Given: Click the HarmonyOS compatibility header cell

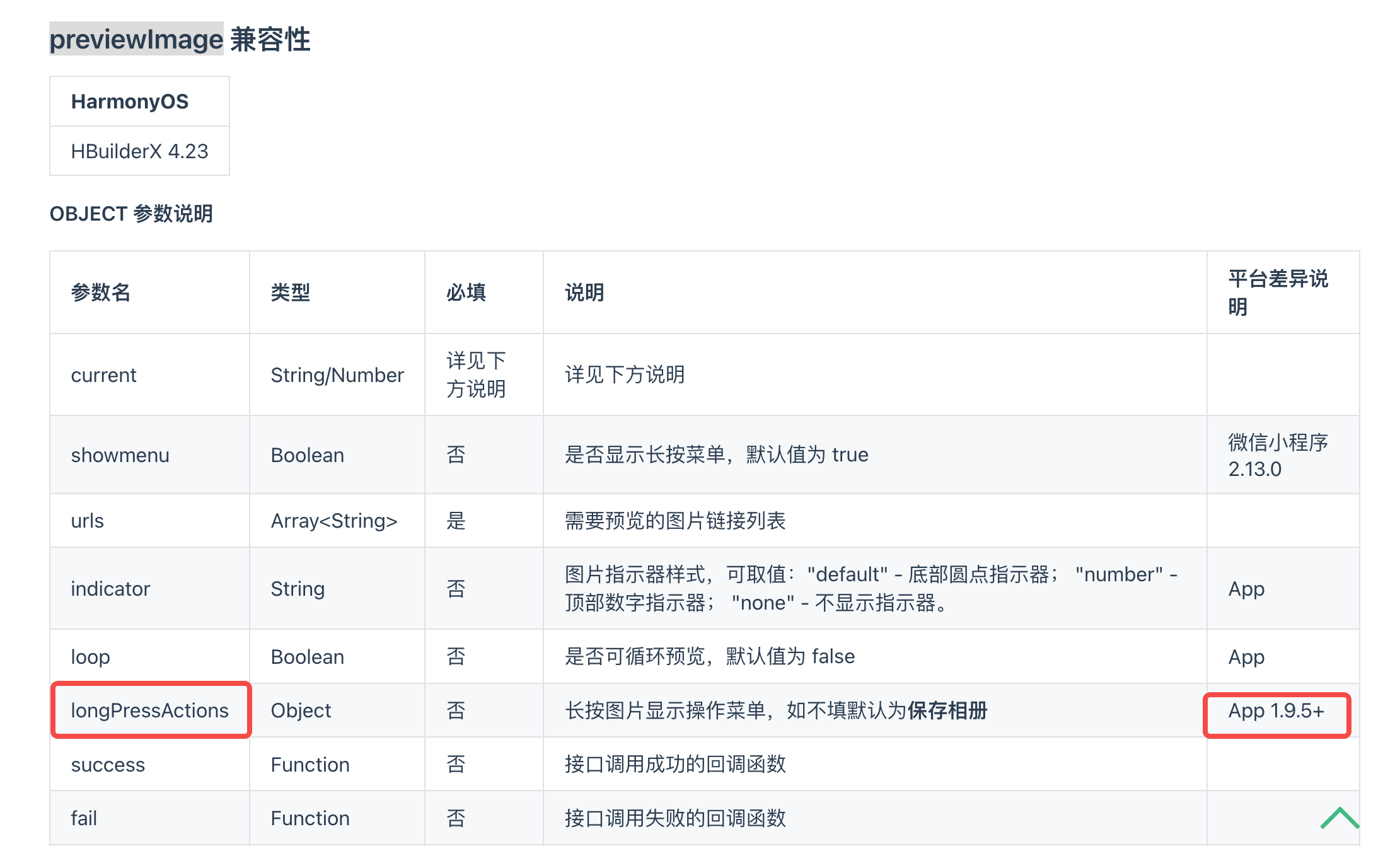Looking at the screenshot, I should tap(130, 101).
